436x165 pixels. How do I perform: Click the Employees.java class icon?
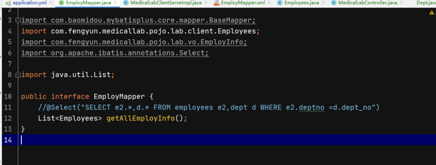point(279,3)
